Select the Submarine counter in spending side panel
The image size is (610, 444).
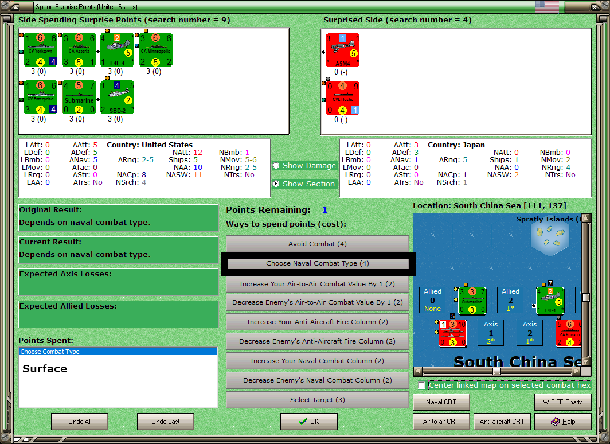tap(79, 98)
